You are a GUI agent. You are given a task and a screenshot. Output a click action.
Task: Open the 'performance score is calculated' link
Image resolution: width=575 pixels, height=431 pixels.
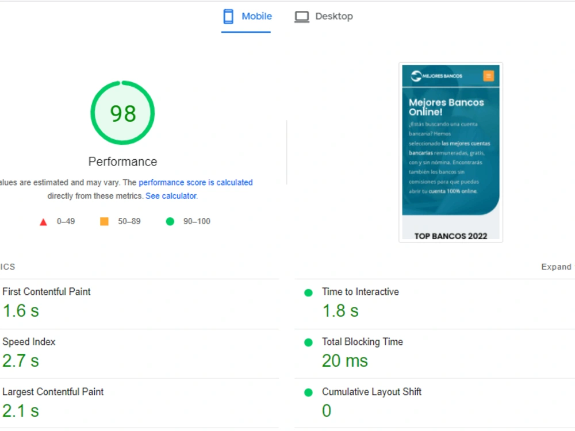point(195,183)
